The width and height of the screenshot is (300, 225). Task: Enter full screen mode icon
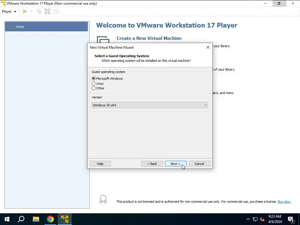point(47,11)
